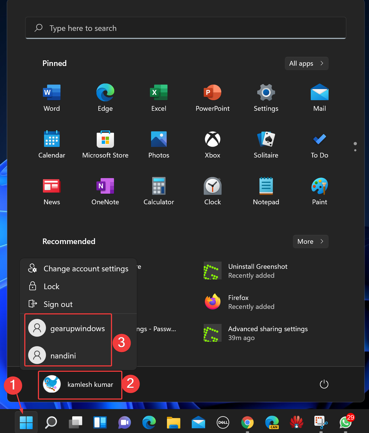Open Teams Chat on taskbar
Viewport: 369px width, 433px height.
point(125,422)
